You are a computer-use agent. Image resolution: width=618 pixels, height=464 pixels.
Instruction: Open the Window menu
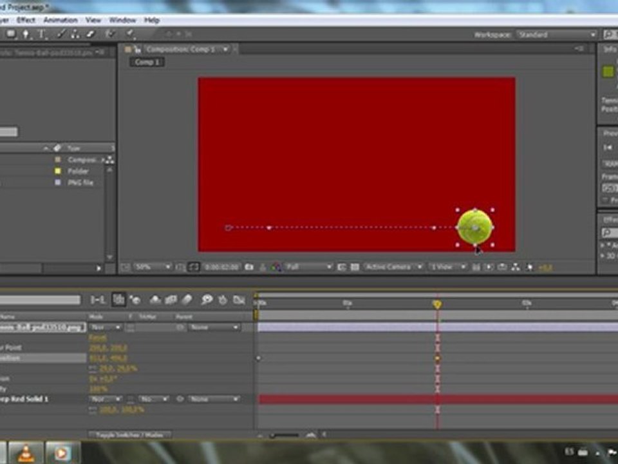[122, 20]
